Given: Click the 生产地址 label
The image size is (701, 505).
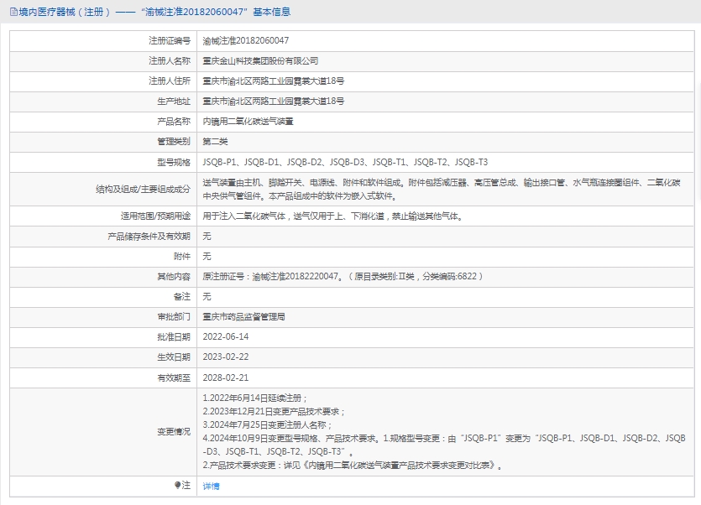Looking at the screenshot, I should 174,101.
